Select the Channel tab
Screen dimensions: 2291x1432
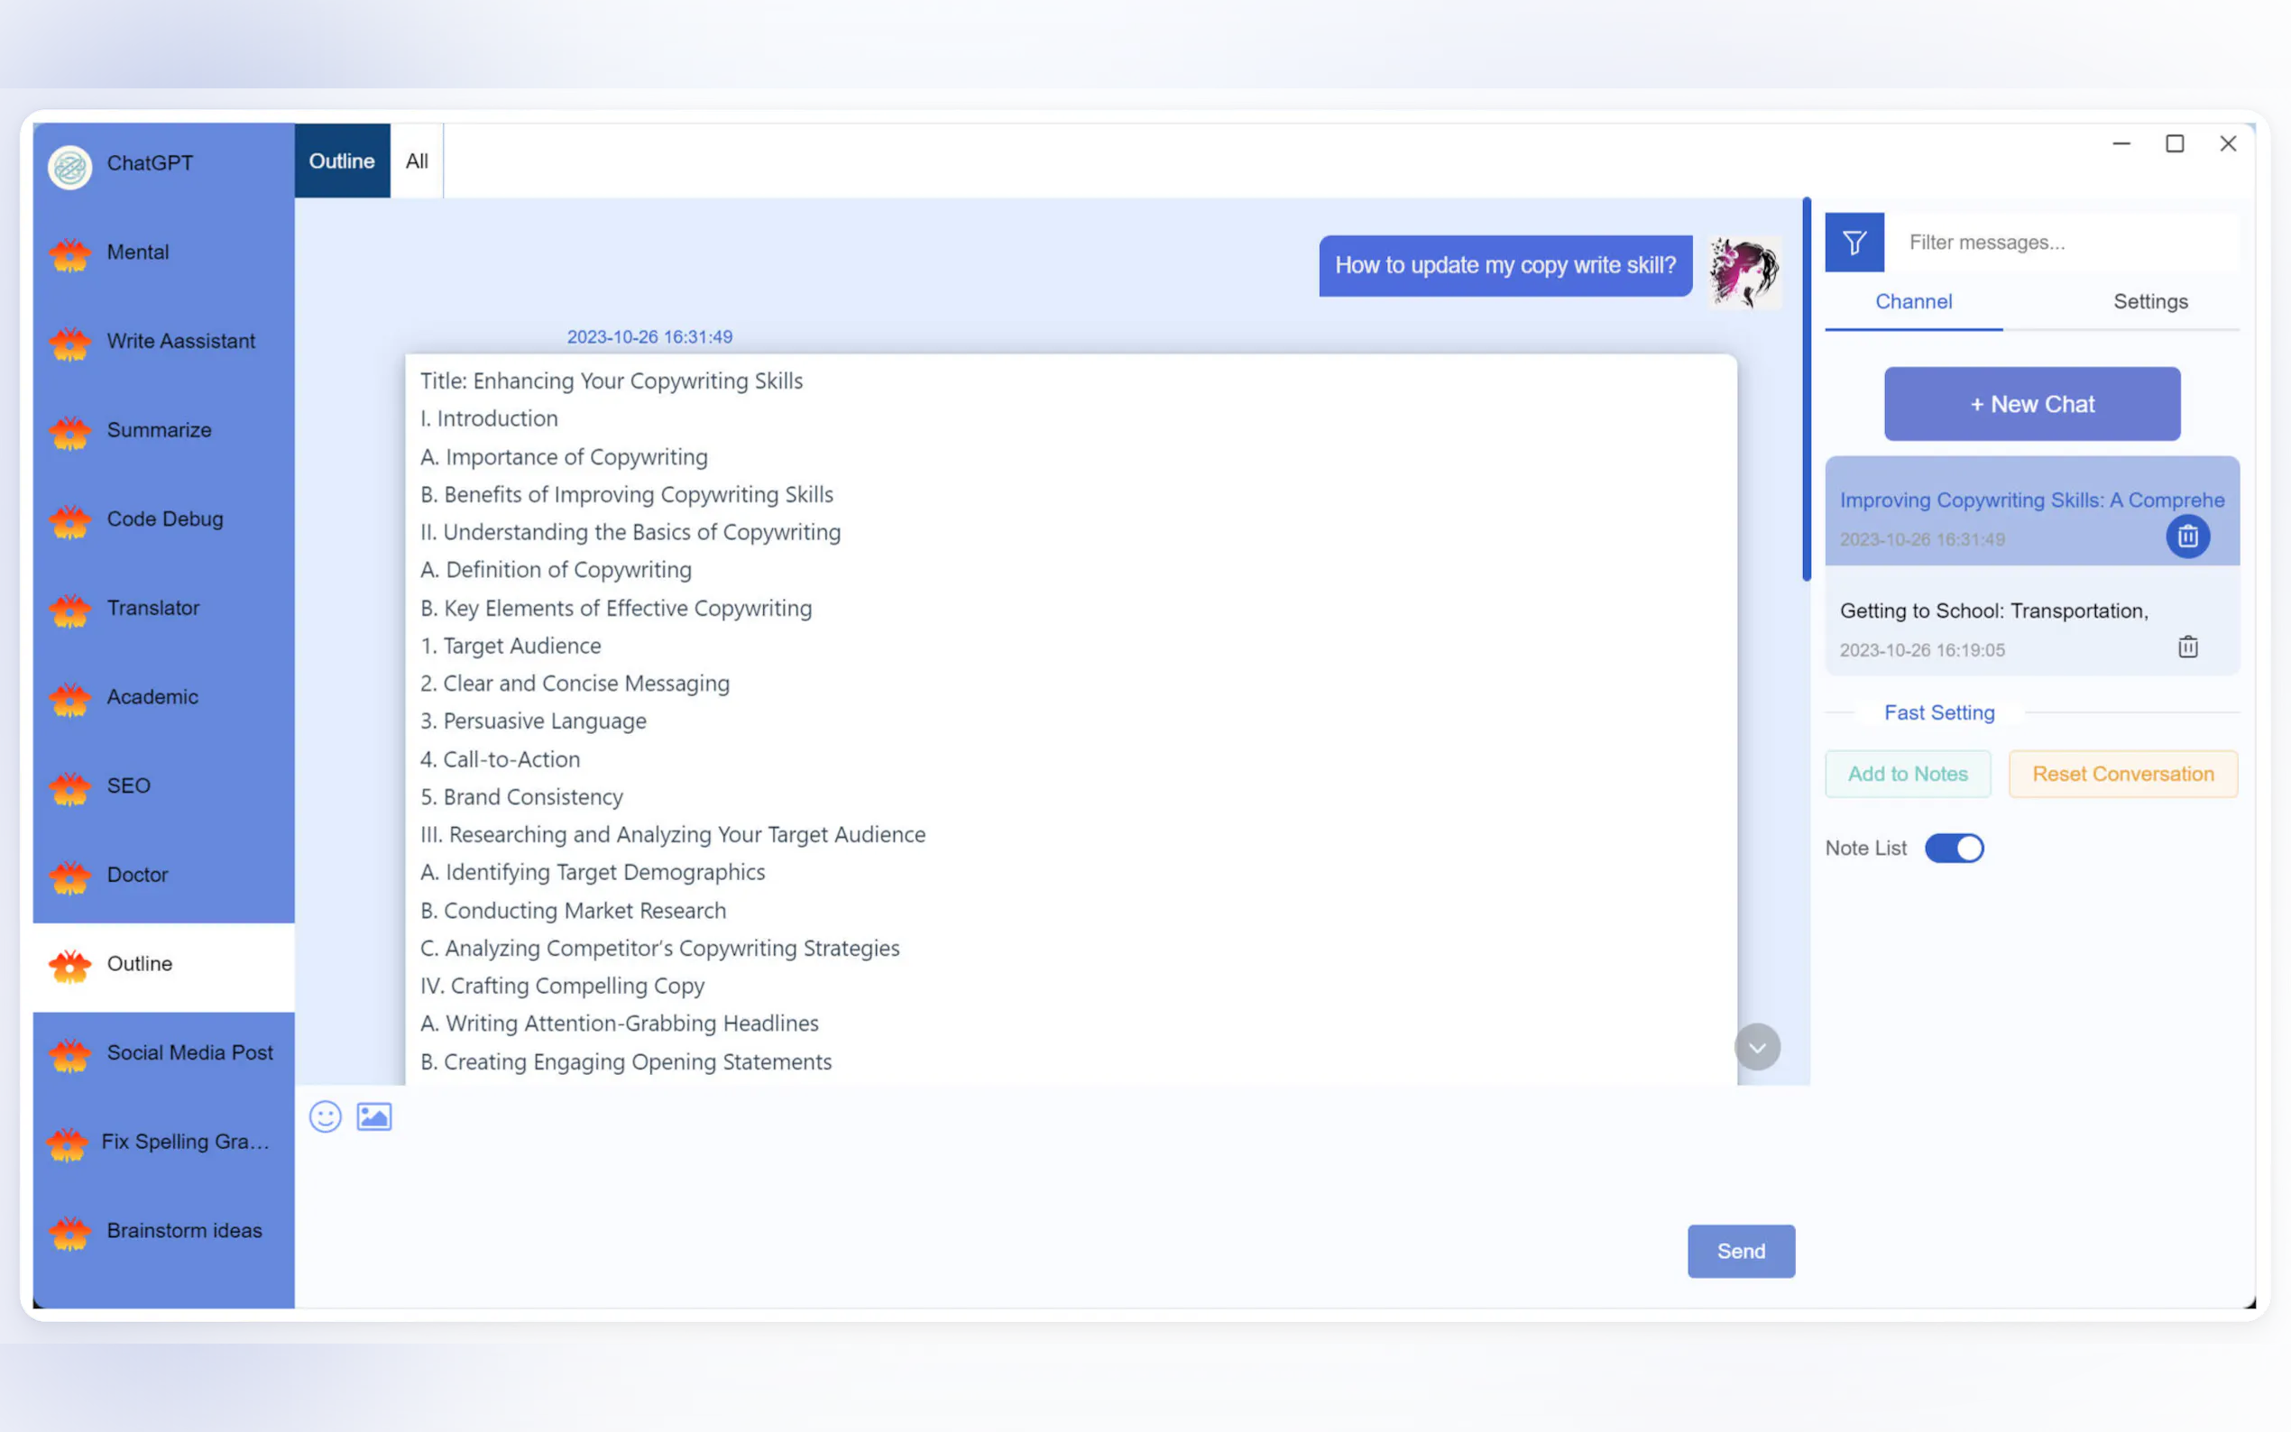(1913, 301)
